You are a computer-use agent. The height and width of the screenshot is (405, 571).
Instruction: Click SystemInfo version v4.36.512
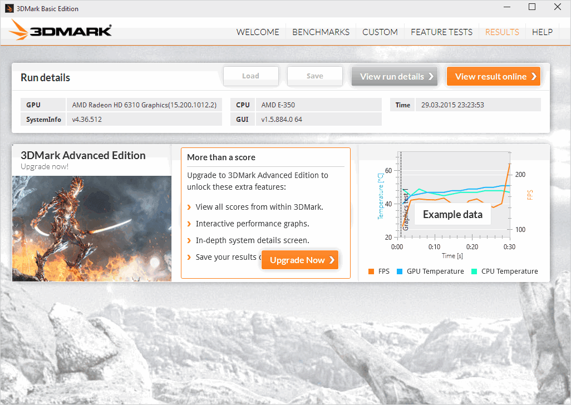[x=144, y=120]
